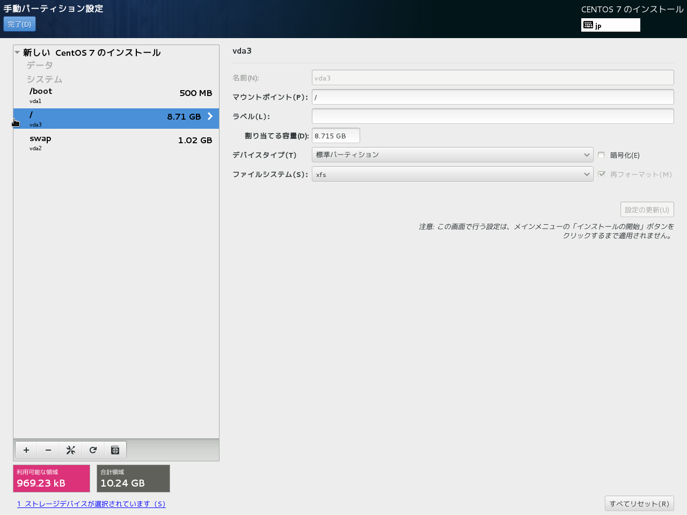Image resolution: width=687 pixels, height=515 pixels.
Task: Toggle the 再フォーマット(M) reformat checkbox
Action: 601,174
